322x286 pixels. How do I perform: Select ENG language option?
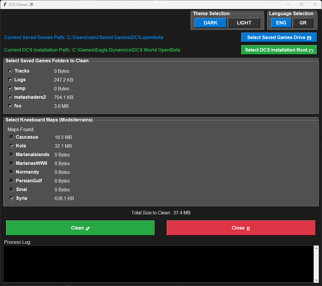(281, 23)
